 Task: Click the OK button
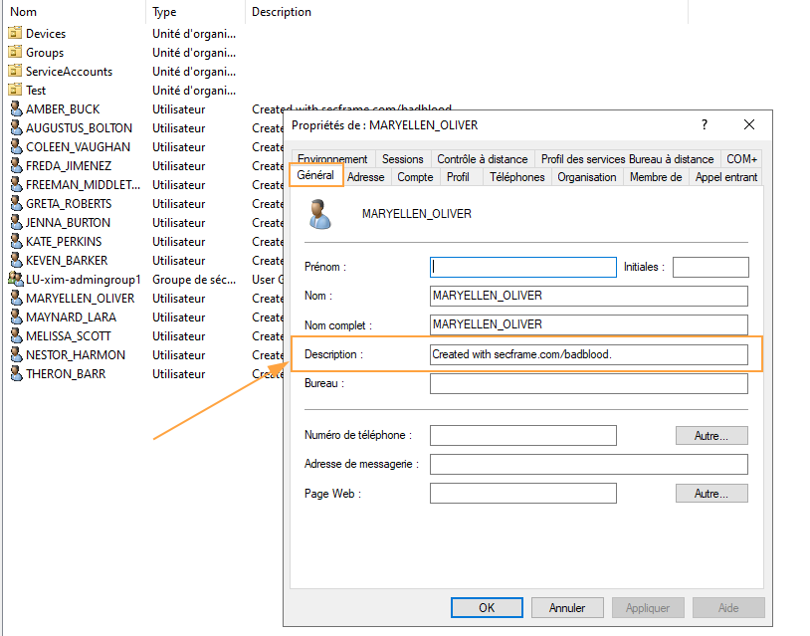[x=487, y=607]
